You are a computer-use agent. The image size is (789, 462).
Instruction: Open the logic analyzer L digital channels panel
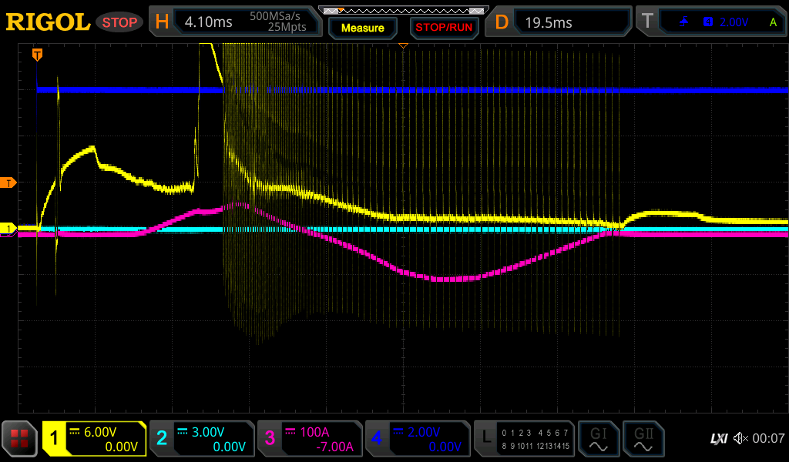pos(524,439)
